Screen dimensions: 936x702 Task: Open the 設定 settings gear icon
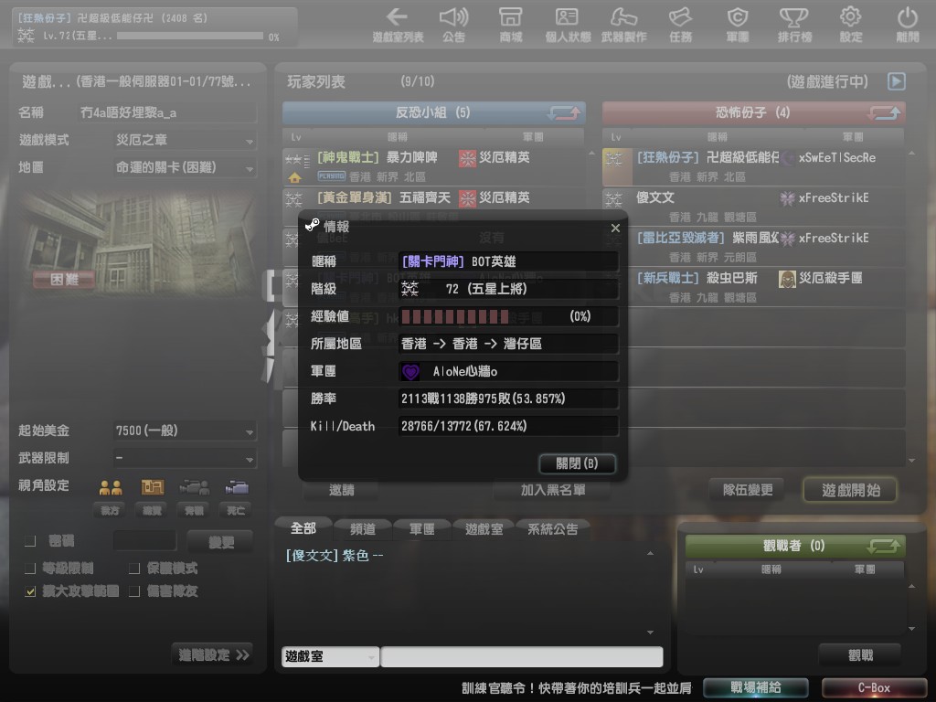coord(851,16)
